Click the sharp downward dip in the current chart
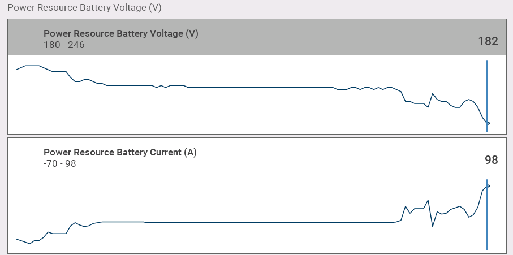 433,226
